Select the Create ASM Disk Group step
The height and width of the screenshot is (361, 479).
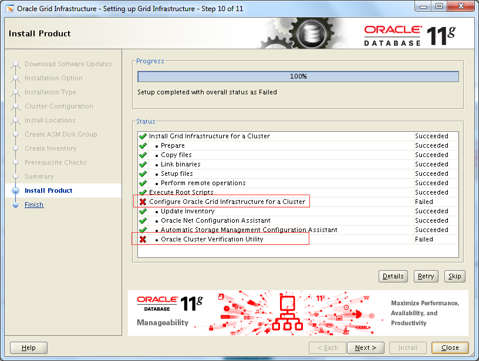click(x=61, y=134)
